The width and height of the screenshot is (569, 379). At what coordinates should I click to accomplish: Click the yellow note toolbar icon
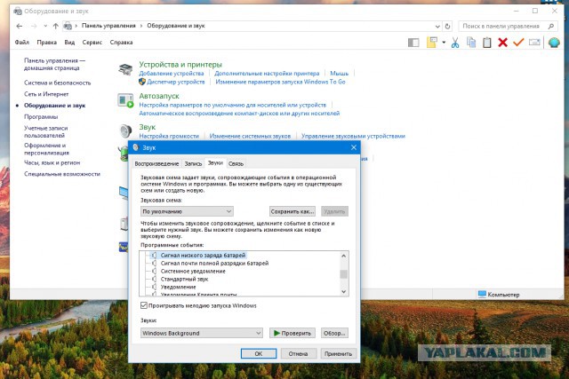point(431,43)
